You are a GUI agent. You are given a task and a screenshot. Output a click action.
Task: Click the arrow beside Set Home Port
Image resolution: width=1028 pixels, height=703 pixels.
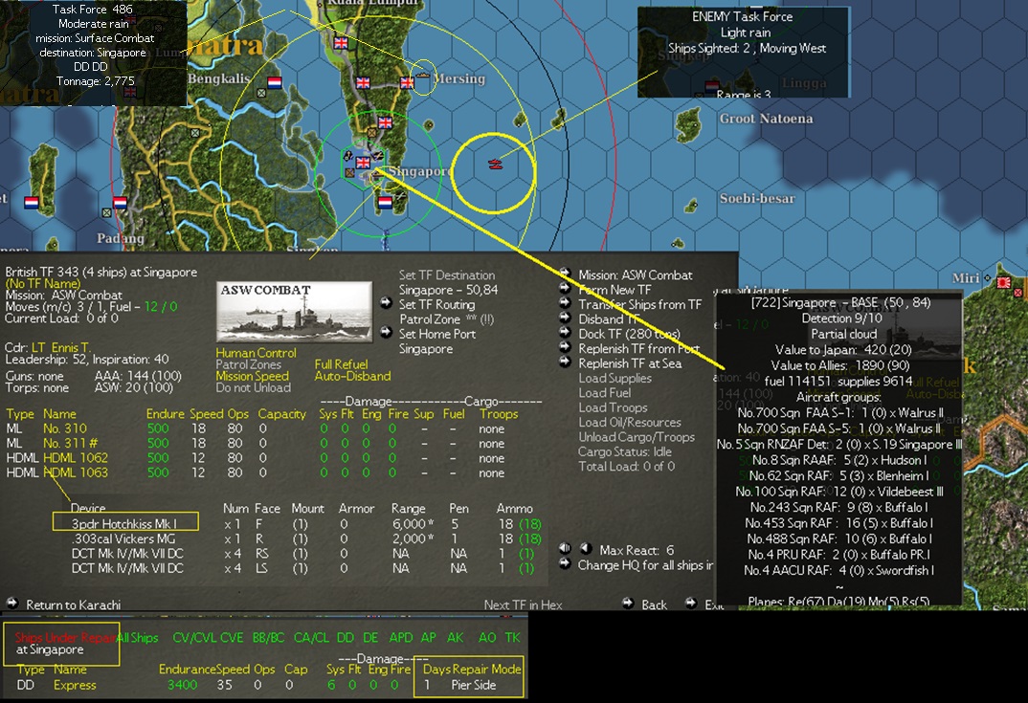coord(386,332)
